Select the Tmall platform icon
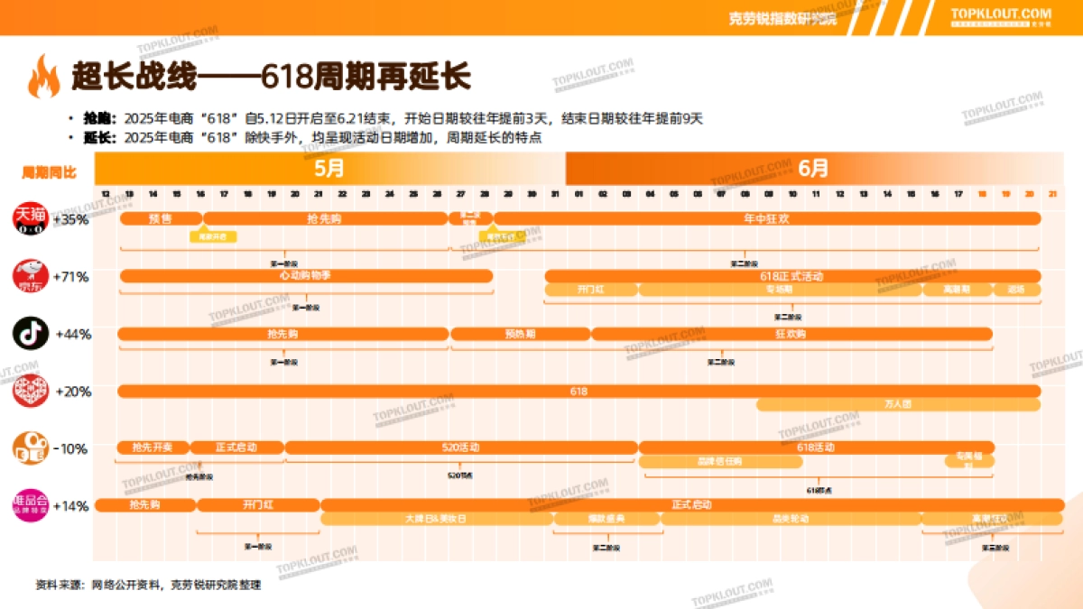The image size is (1083, 609). point(29,219)
